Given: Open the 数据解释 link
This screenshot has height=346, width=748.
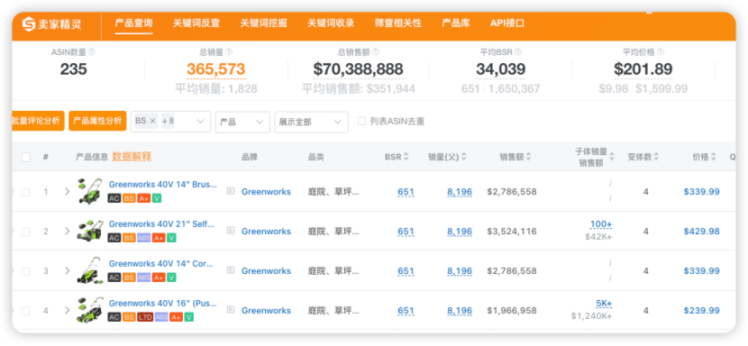Looking at the screenshot, I should (x=132, y=157).
